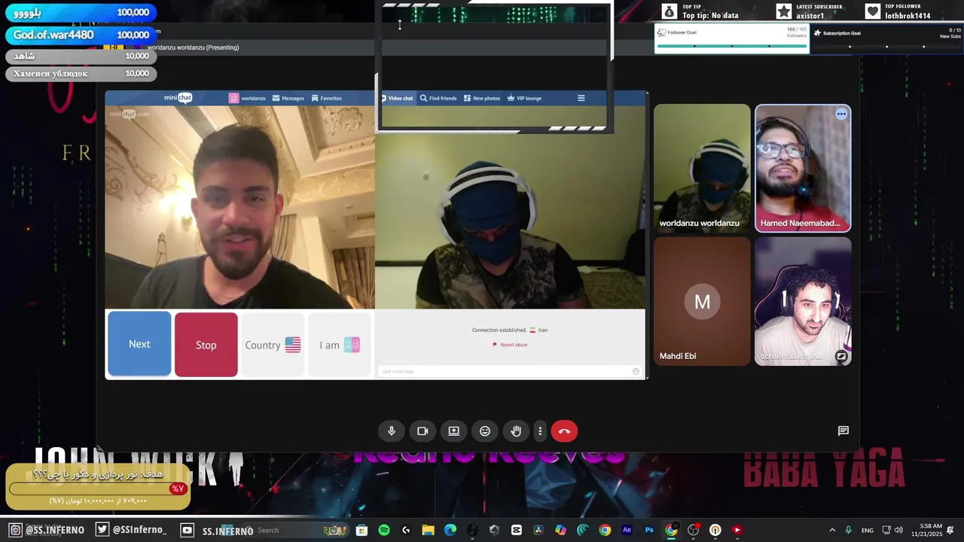Image resolution: width=964 pixels, height=542 pixels.
Task: Select the worldanzu worldanzu participant tile
Action: coord(702,168)
